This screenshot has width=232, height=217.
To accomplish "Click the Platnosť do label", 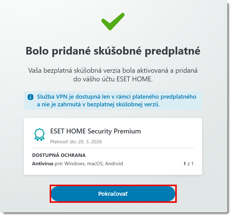I will (x=63, y=142).
